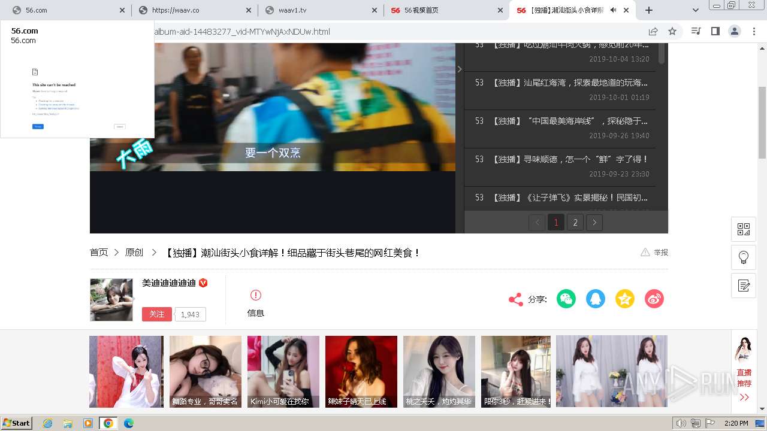
Task: Click the browser share page icon
Action: [x=653, y=31]
